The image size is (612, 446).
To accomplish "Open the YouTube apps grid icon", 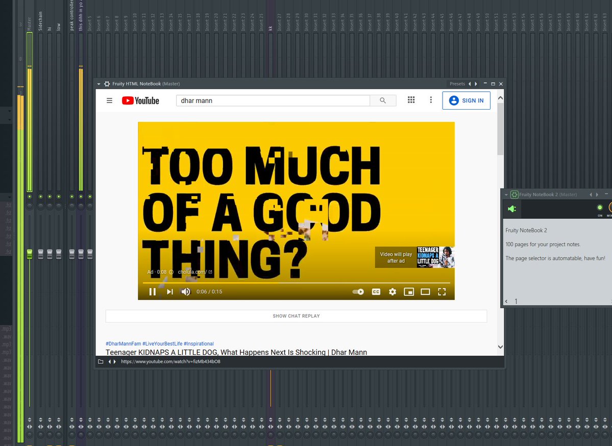I will pyautogui.click(x=411, y=100).
